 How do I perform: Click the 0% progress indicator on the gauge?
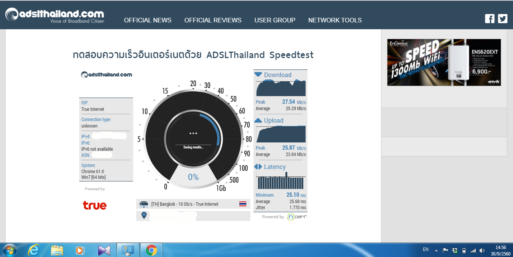click(x=193, y=177)
